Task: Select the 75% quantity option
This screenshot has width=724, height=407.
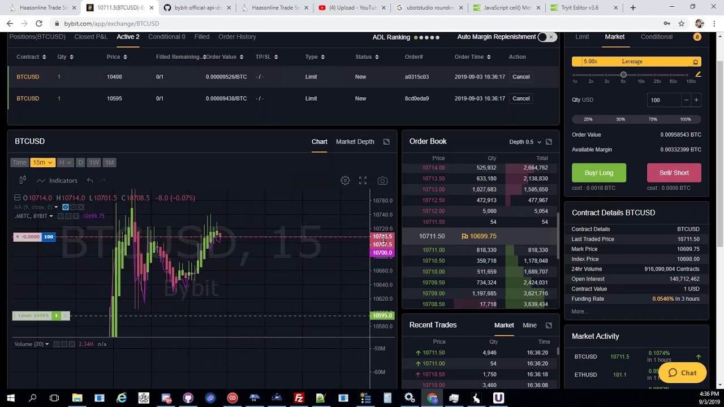Action: (x=653, y=119)
